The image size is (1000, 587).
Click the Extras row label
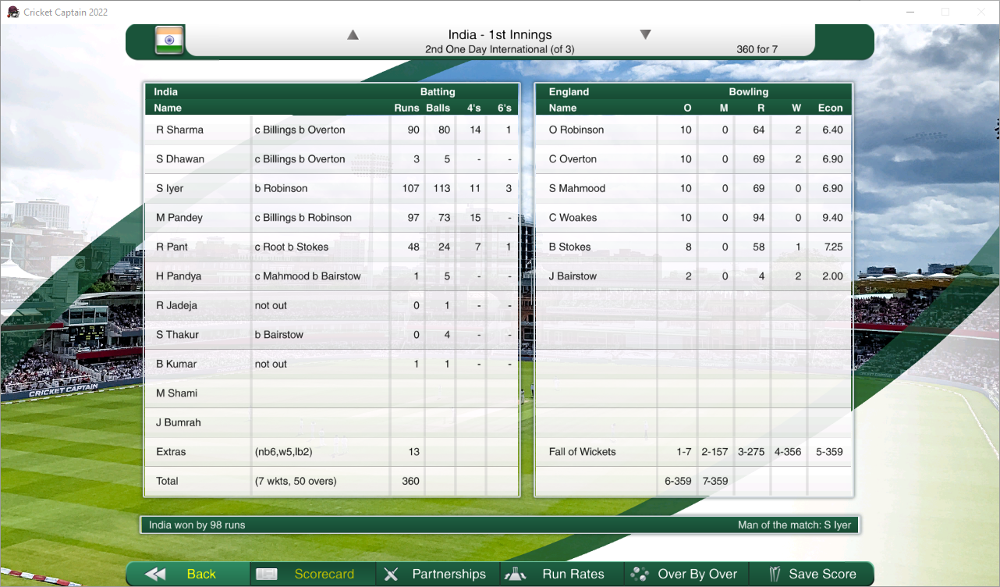pyautogui.click(x=172, y=452)
